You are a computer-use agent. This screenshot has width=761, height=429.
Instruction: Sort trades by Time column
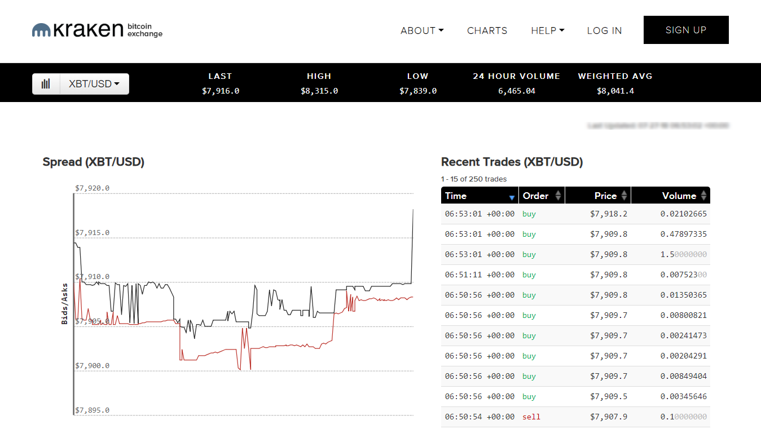pos(480,196)
